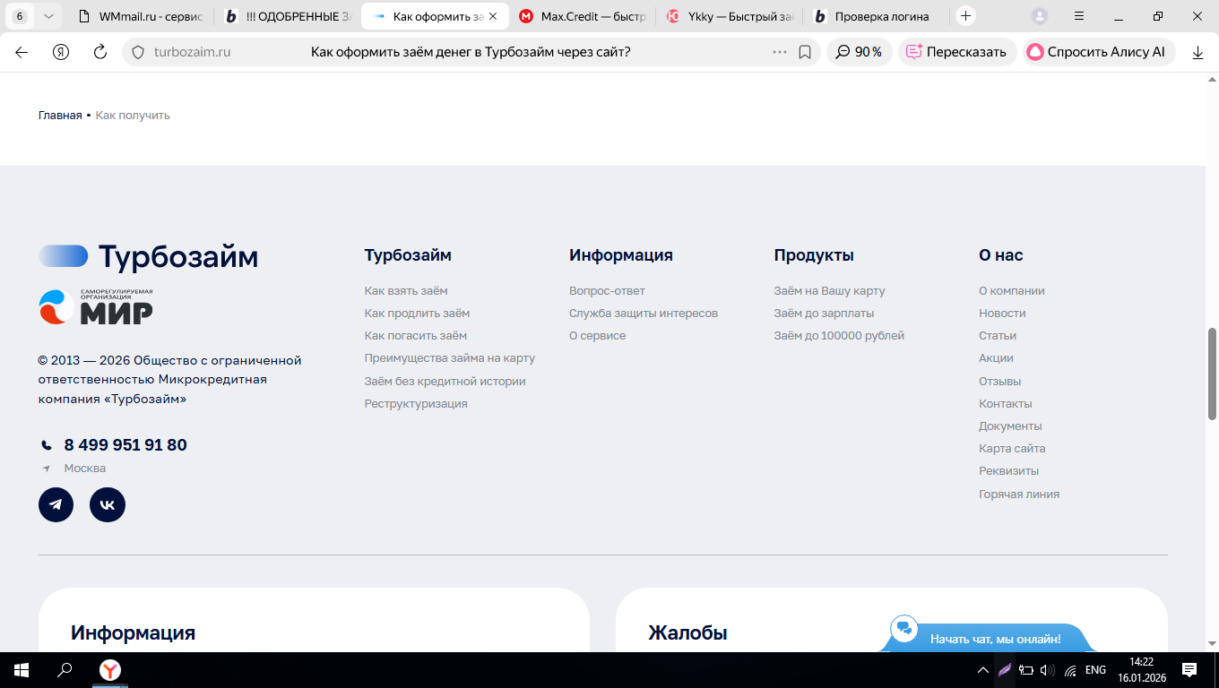The image size is (1219, 688).
Task: Click Спросить Алису AI button
Action: [x=1097, y=52]
